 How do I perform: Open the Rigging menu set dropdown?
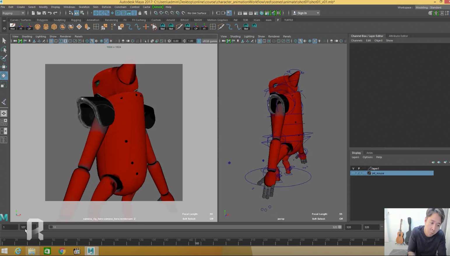(x=13, y=13)
